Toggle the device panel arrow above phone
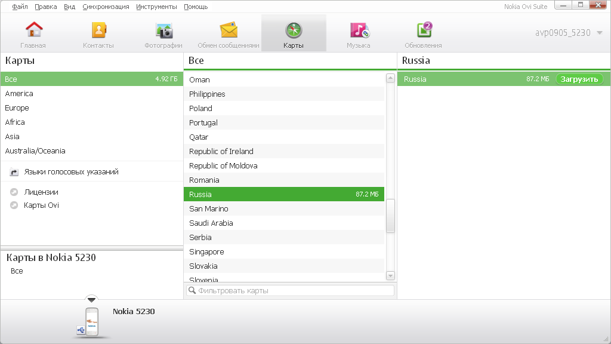 coord(91,300)
